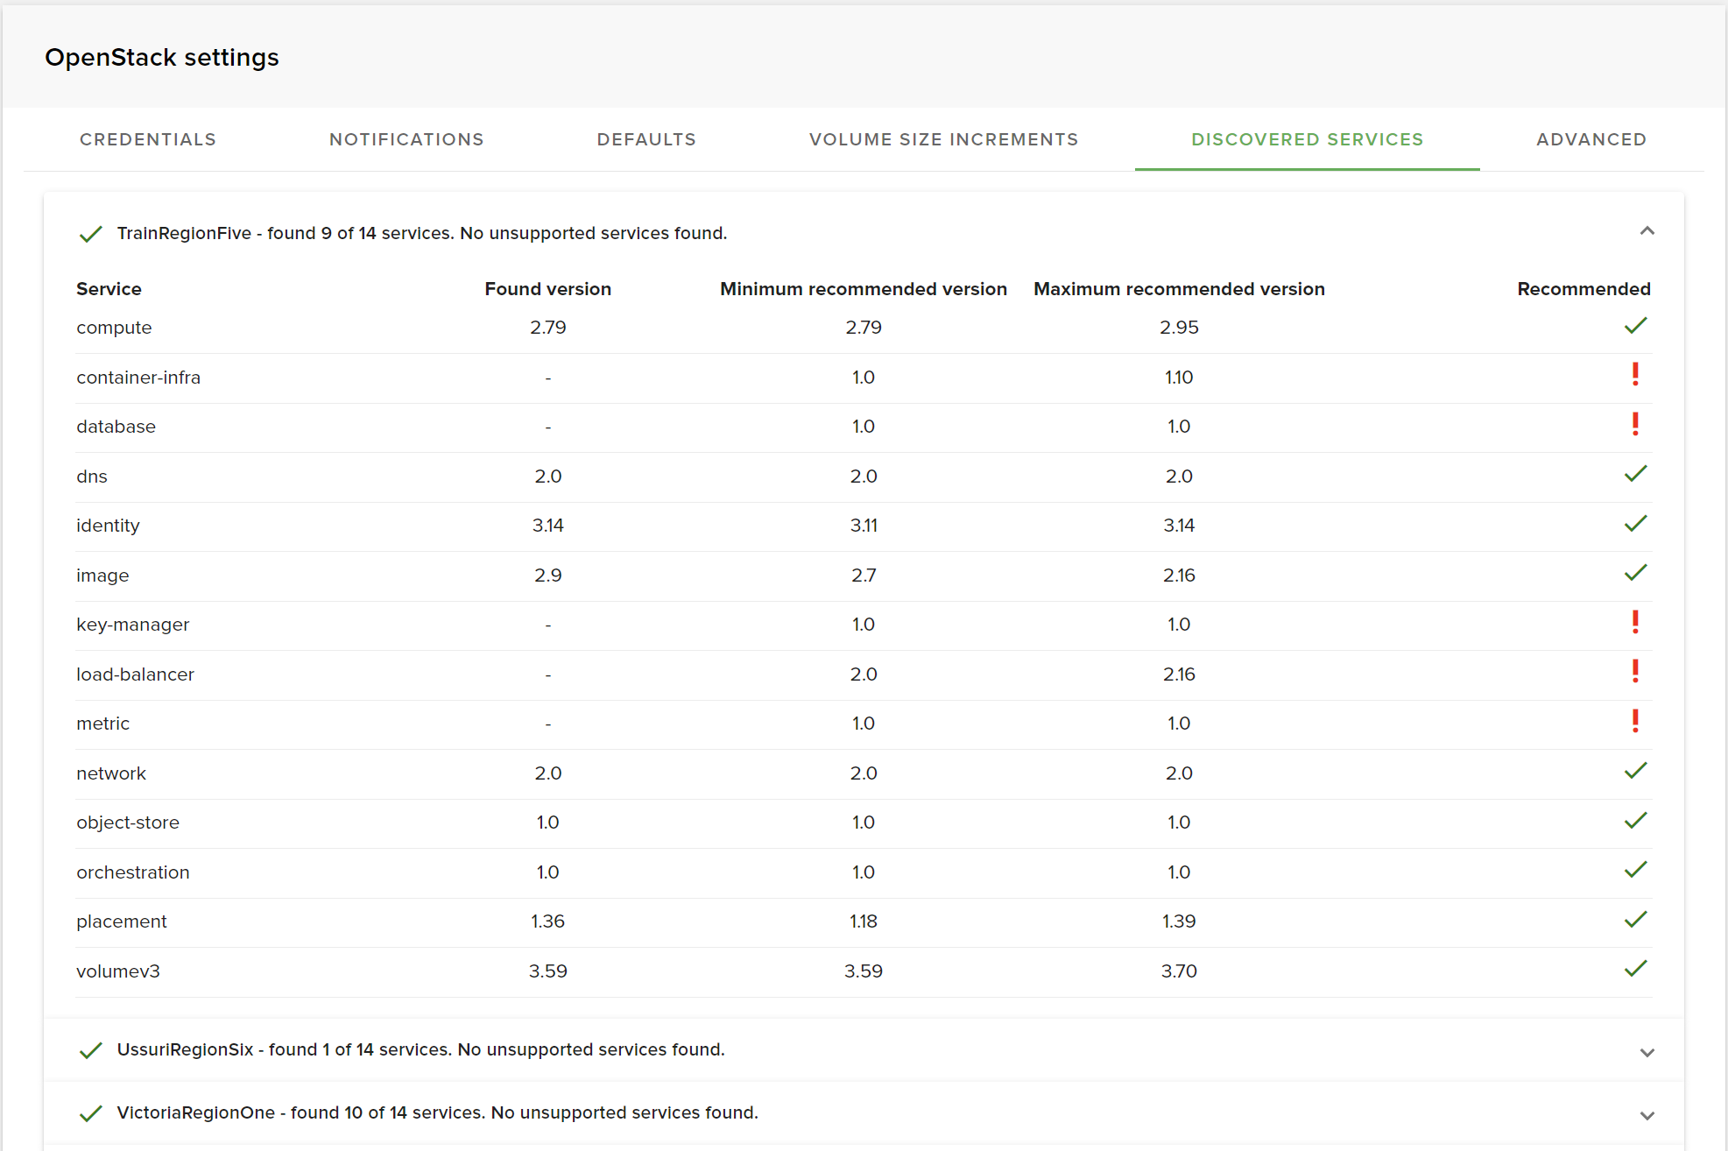Click the volumev3 recommended checkmark icon
The image size is (1728, 1151).
[x=1635, y=969]
